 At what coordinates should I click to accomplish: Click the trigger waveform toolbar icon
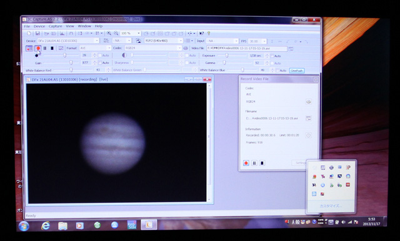pos(71,33)
